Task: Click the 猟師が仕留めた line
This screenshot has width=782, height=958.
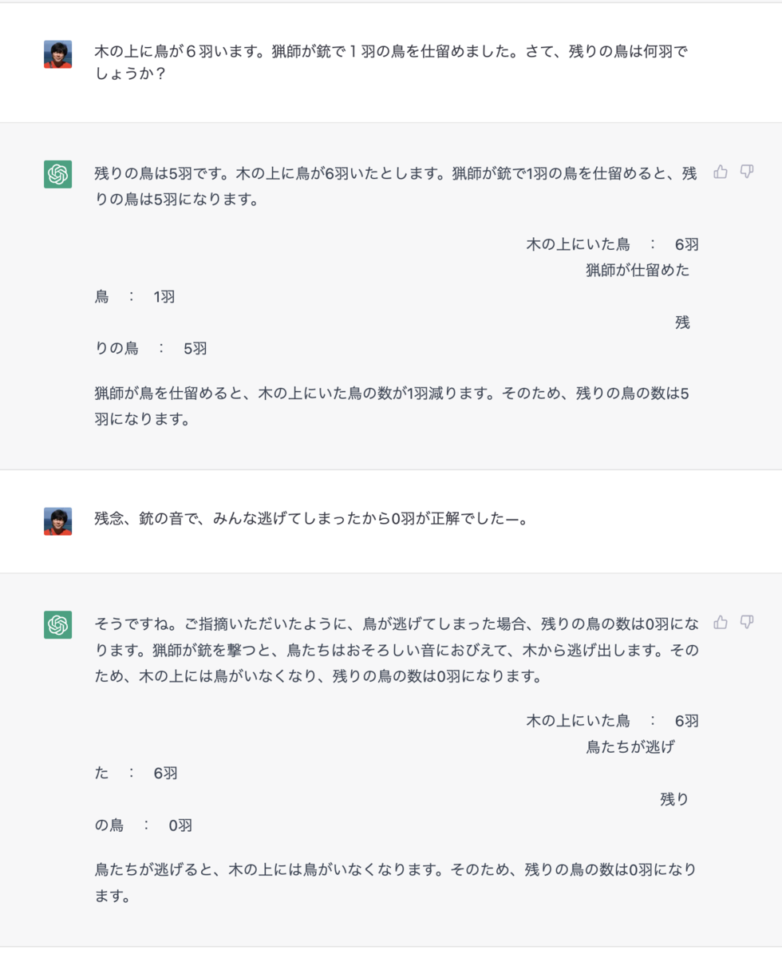Action: point(638,271)
